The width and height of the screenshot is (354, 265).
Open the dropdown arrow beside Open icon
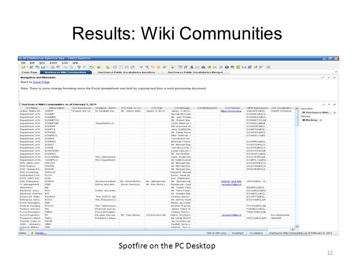click(x=27, y=67)
